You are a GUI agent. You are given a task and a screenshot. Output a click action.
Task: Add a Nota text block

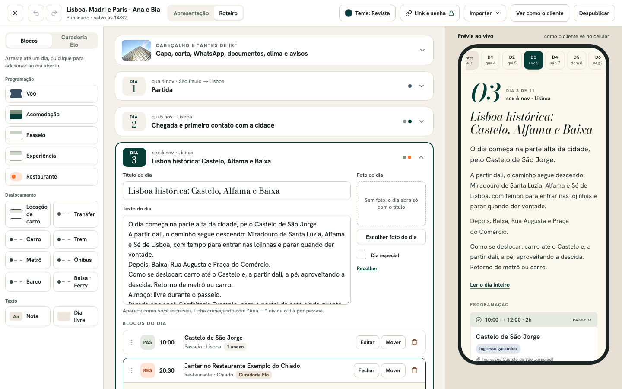coord(28,316)
